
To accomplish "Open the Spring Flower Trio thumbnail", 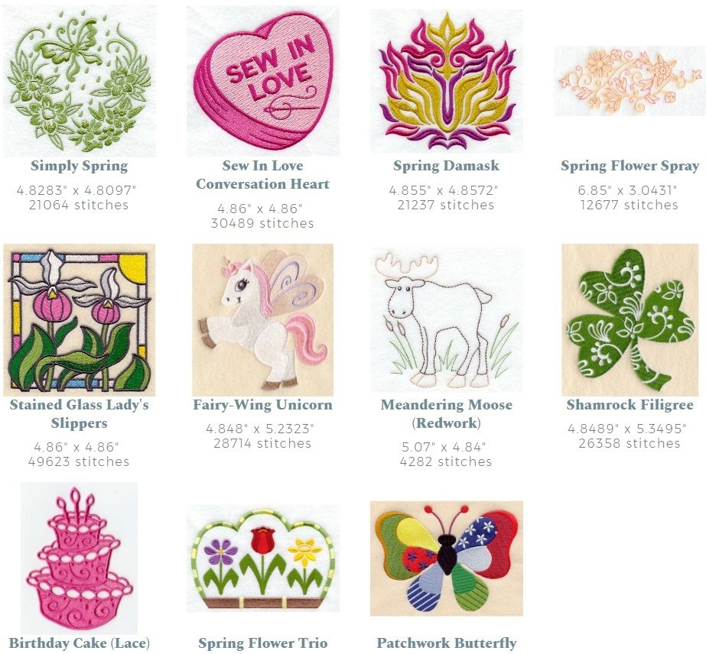I will [x=263, y=558].
